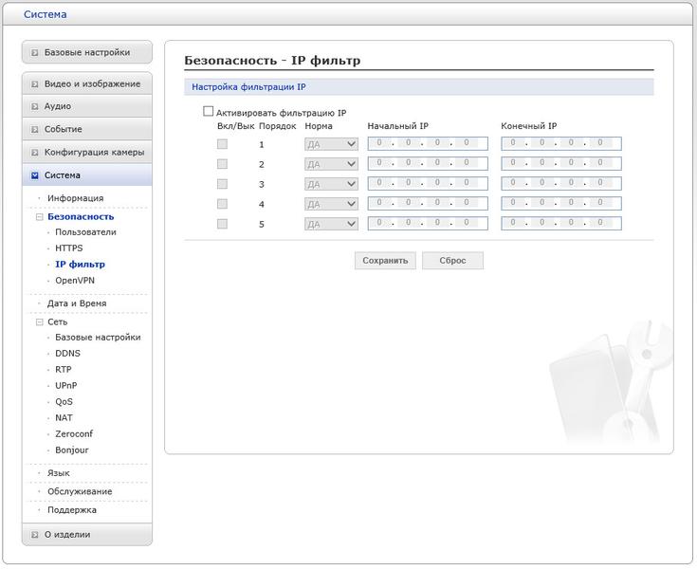Open QoS settings

click(x=64, y=401)
